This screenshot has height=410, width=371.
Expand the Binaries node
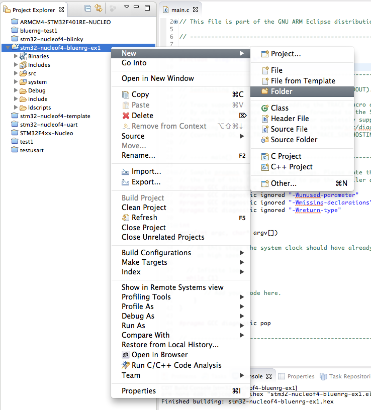[16, 56]
